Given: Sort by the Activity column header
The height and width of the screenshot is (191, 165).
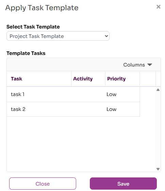Looking at the screenshot, I should point(88,79).
